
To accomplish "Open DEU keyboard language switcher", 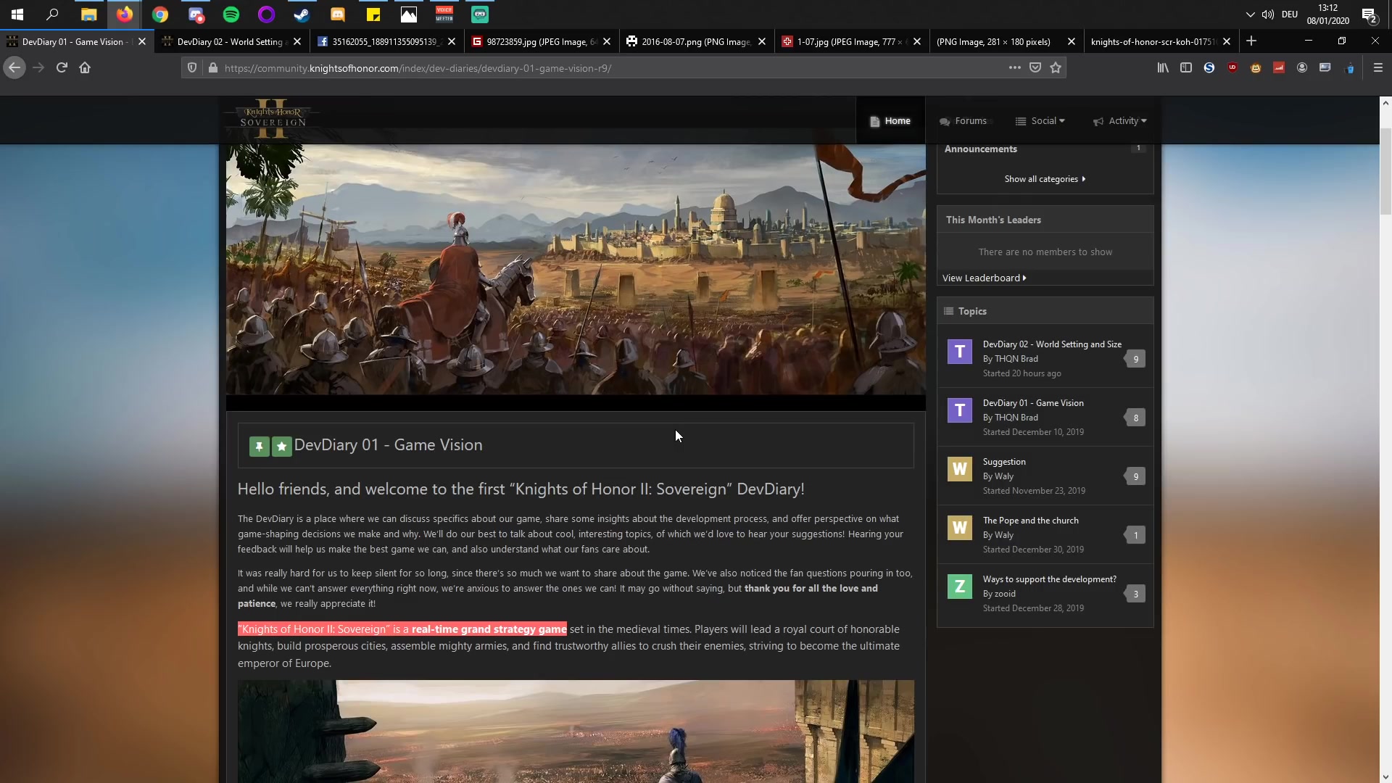I will click(x=1290, y=14).
